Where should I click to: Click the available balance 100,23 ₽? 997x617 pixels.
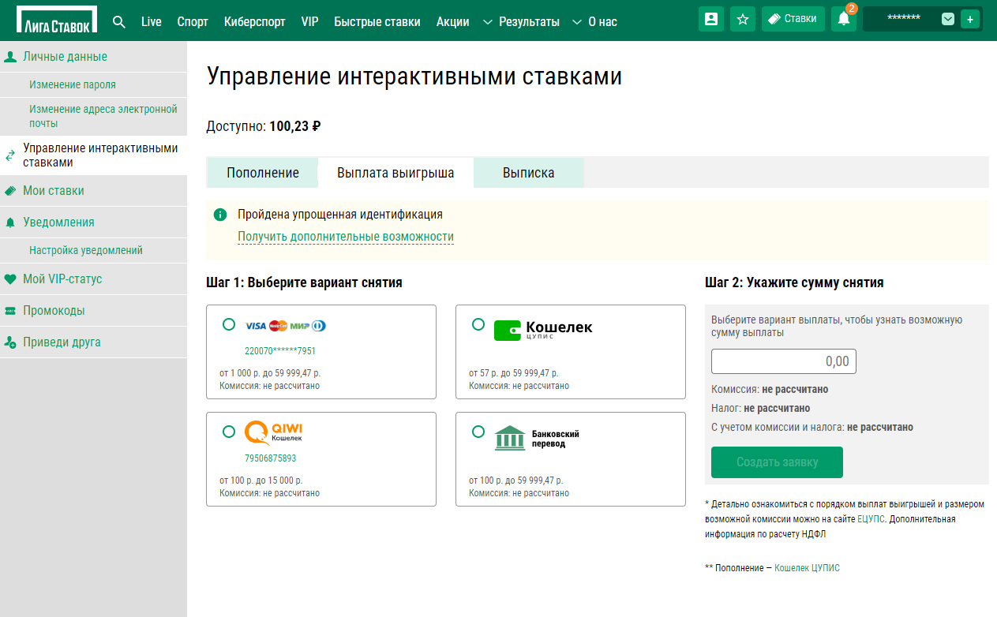click(295, 126)
